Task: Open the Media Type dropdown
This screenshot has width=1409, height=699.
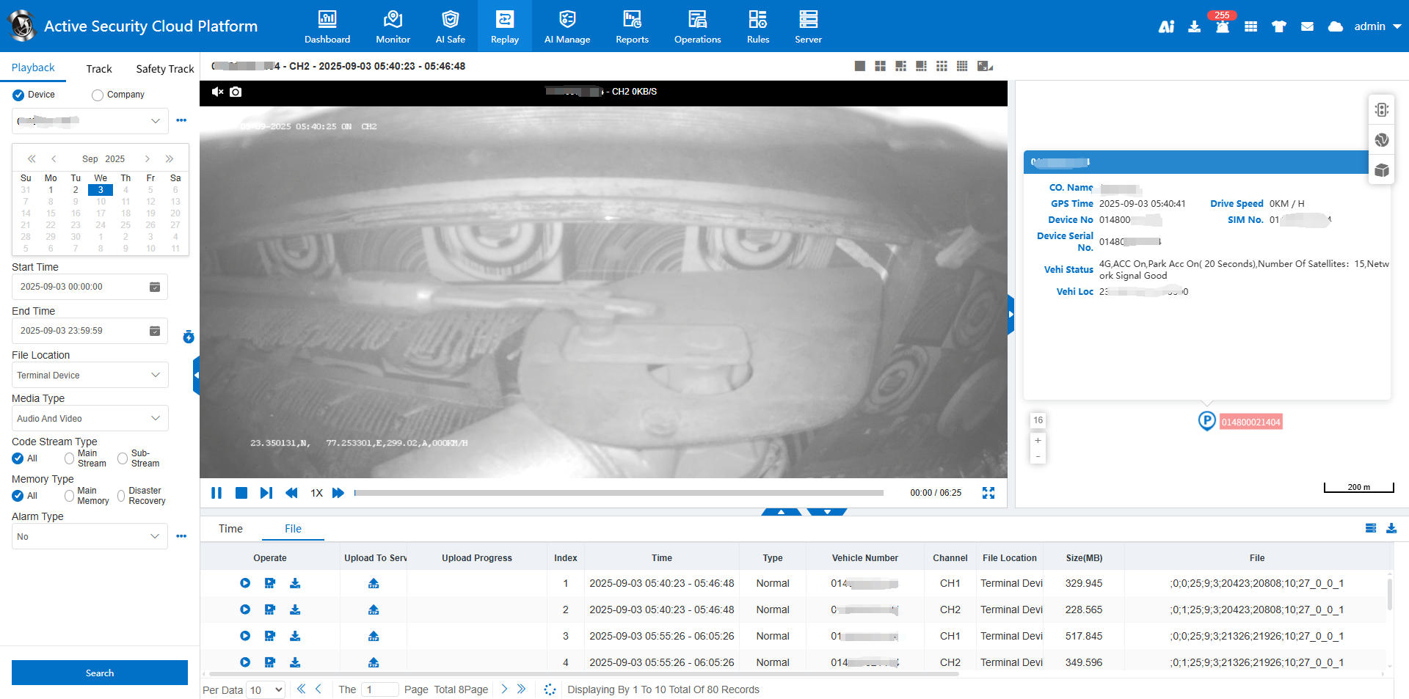Action: pos(90,418)
